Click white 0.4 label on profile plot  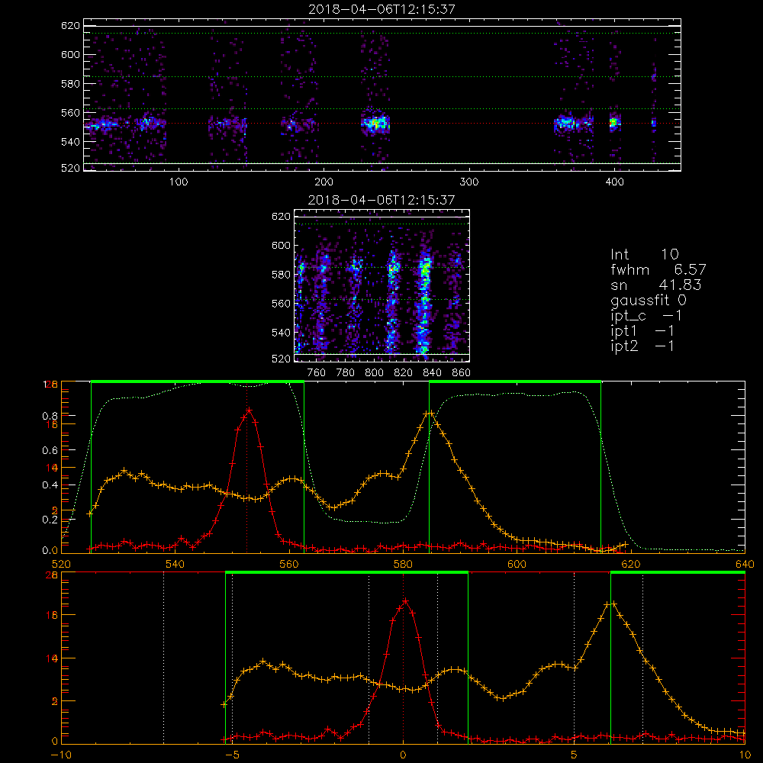pyautogui.click(x=50, y=485)
